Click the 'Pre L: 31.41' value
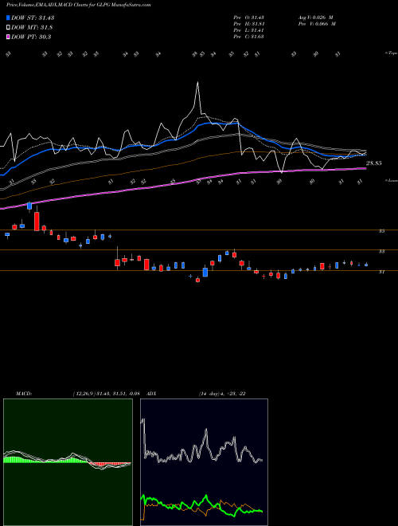398x526 pixels. [248, 30]
